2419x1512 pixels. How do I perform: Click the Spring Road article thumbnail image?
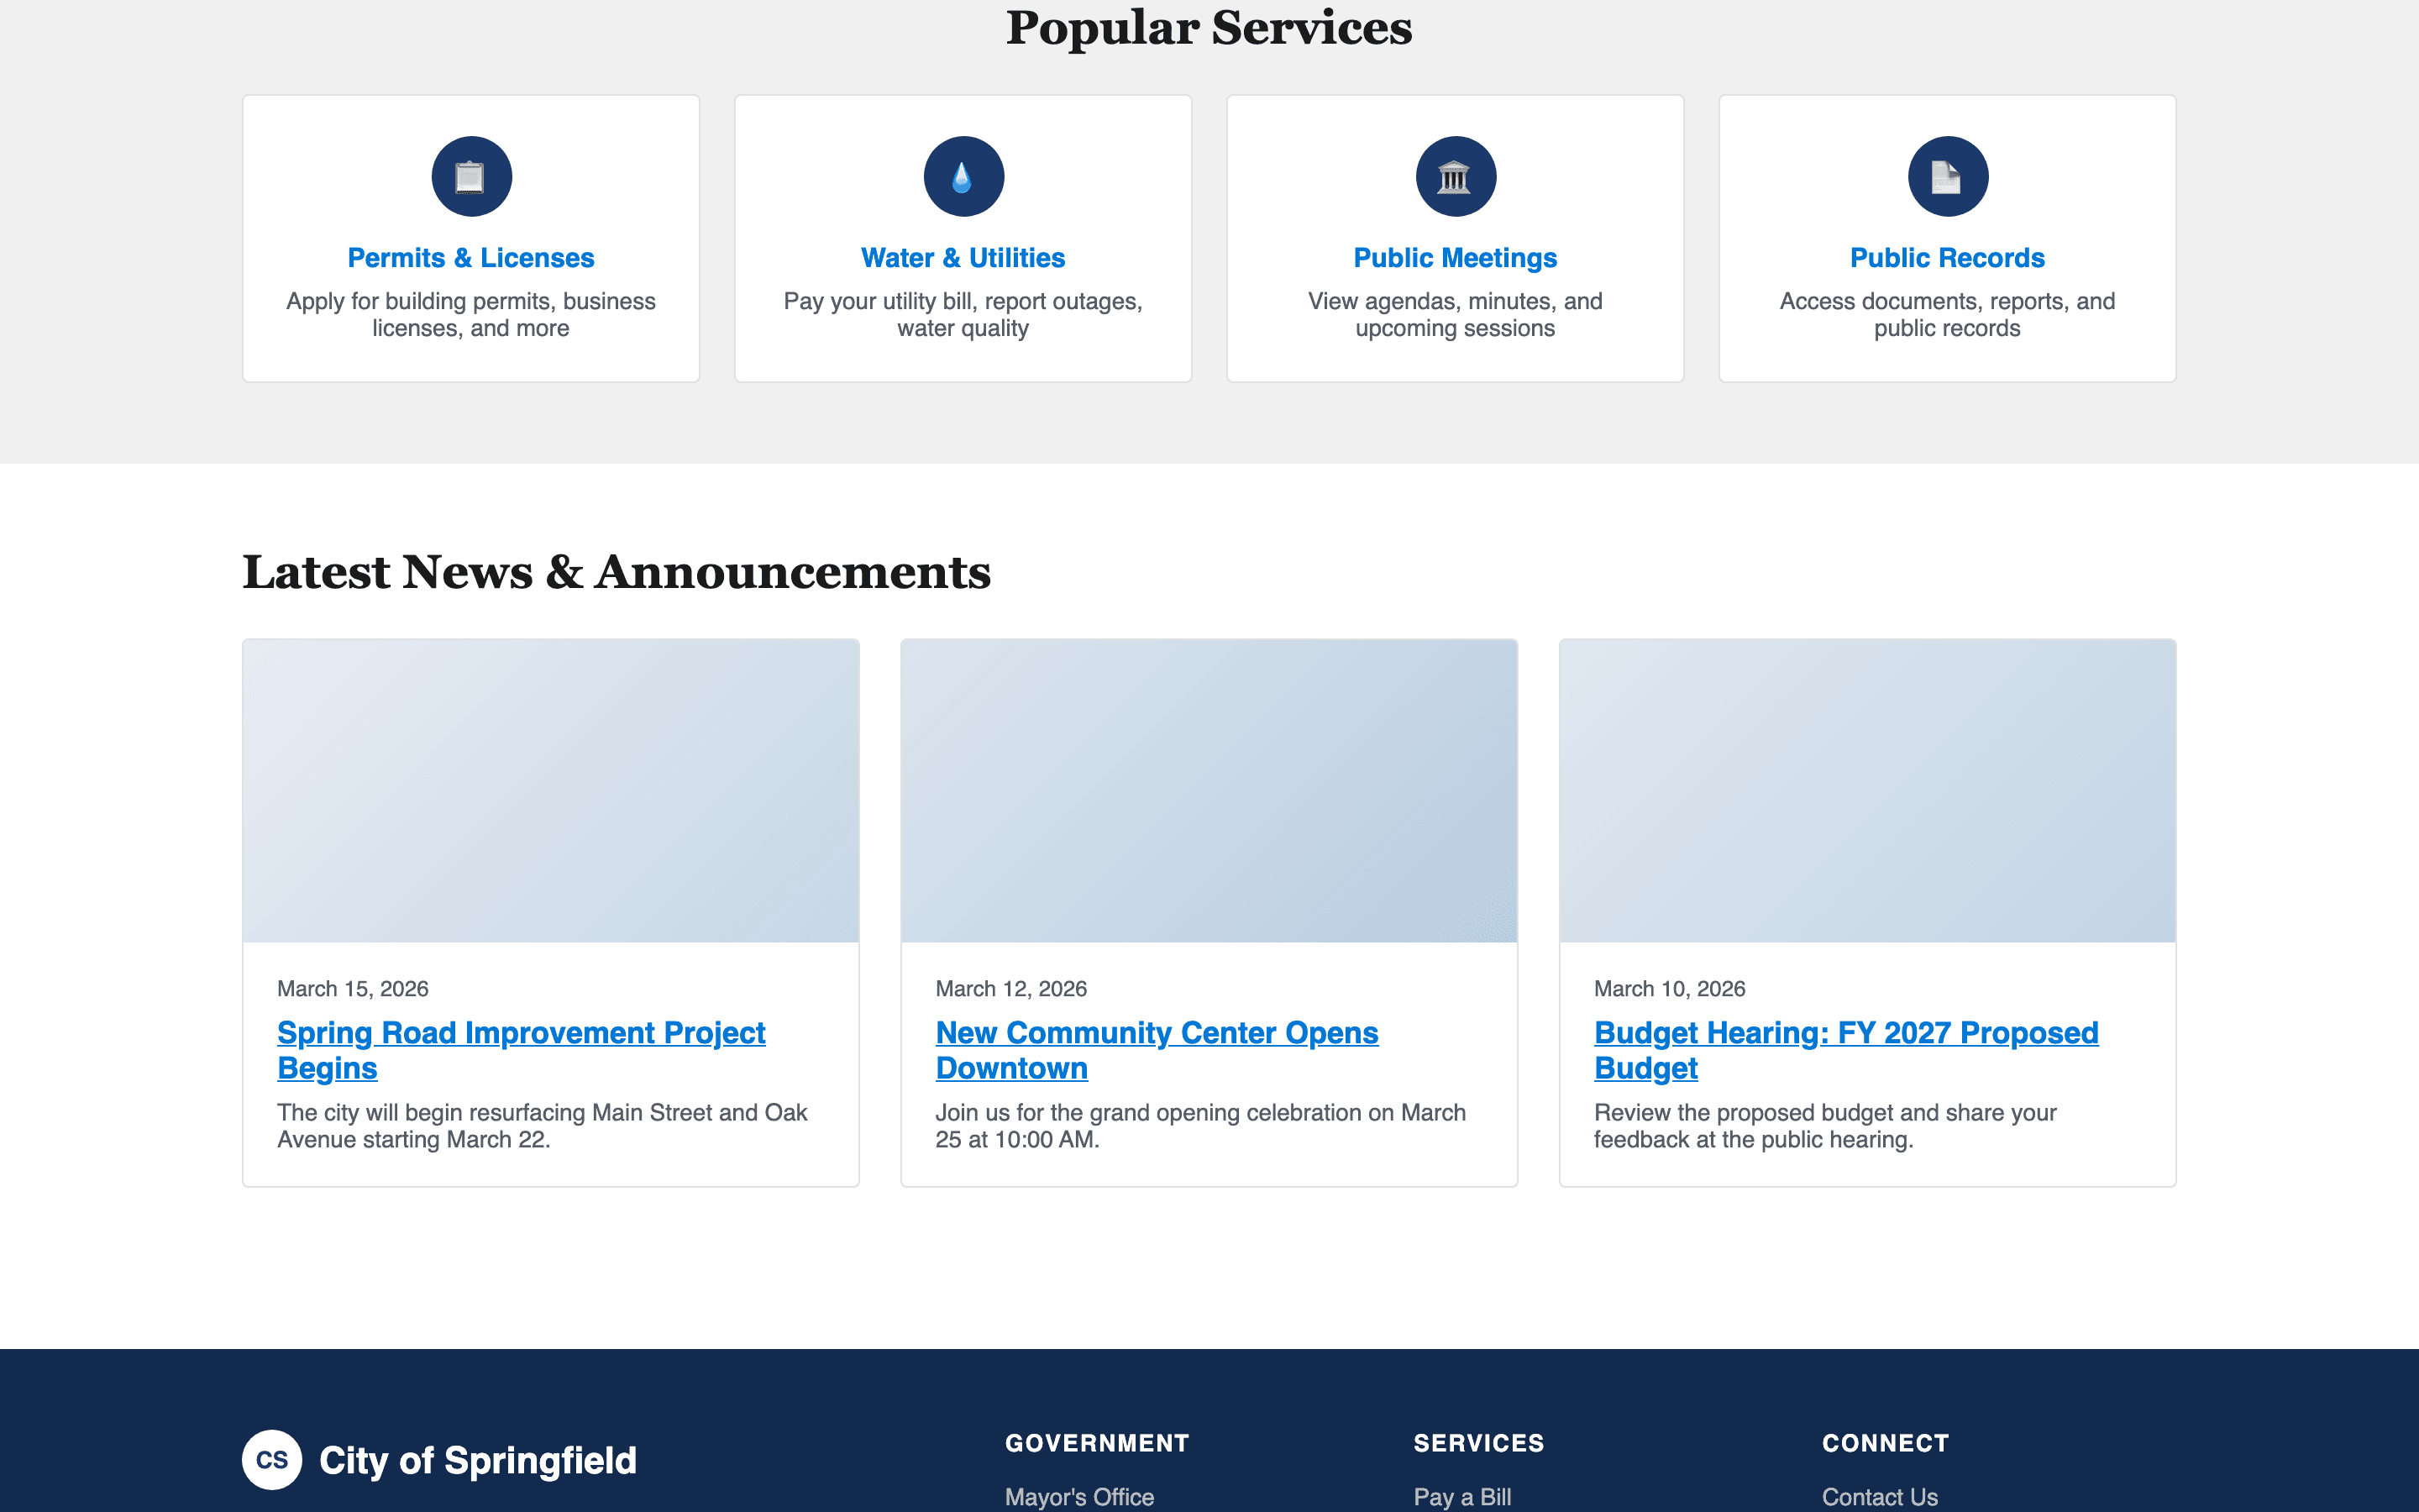550,790
